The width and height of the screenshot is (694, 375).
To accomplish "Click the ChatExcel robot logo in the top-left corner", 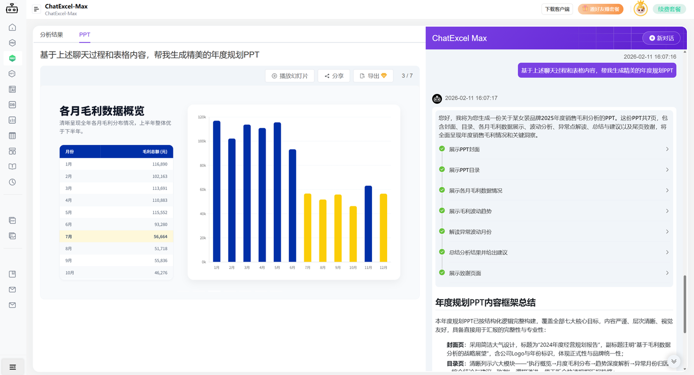I will click(12, 8).
